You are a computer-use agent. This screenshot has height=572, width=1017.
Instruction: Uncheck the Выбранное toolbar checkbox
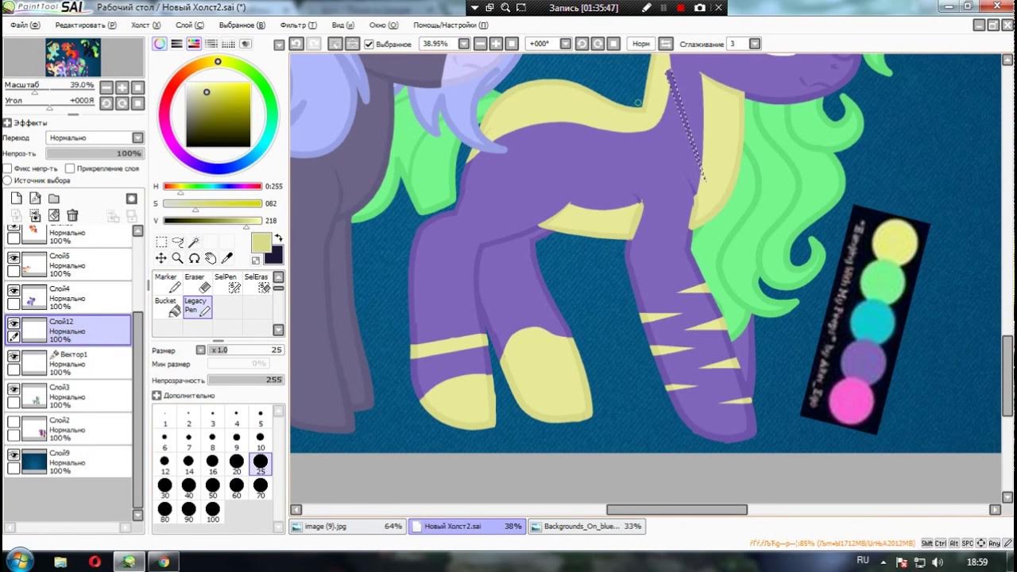pos(369,44)
